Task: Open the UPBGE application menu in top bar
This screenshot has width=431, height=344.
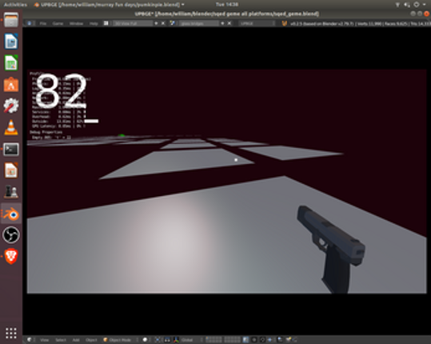Action: [110, 4]
